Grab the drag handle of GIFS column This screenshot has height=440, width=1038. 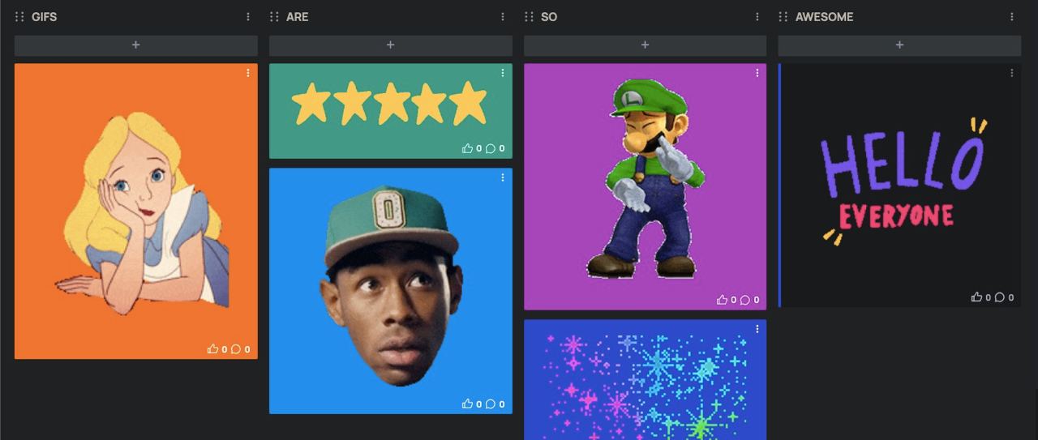tap(20, 16)
